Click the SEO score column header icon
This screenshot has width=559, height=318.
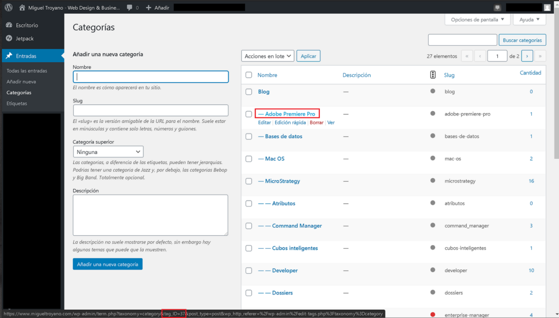point(433,75)
